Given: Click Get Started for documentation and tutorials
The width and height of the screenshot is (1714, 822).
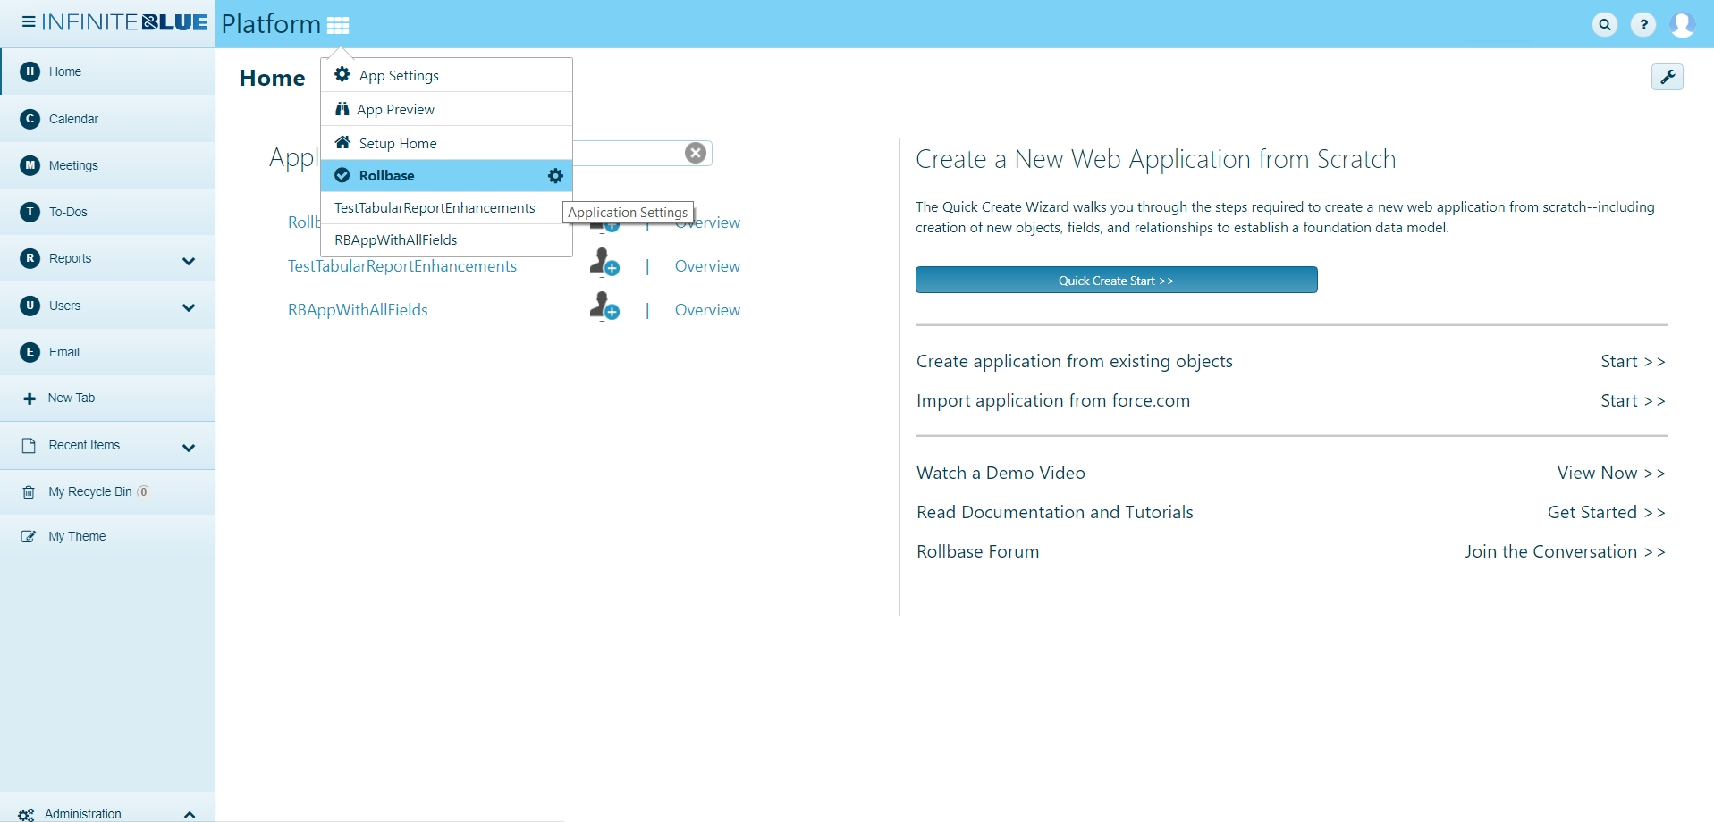Looking at the screenshot, I should (x=1607, y=513).
